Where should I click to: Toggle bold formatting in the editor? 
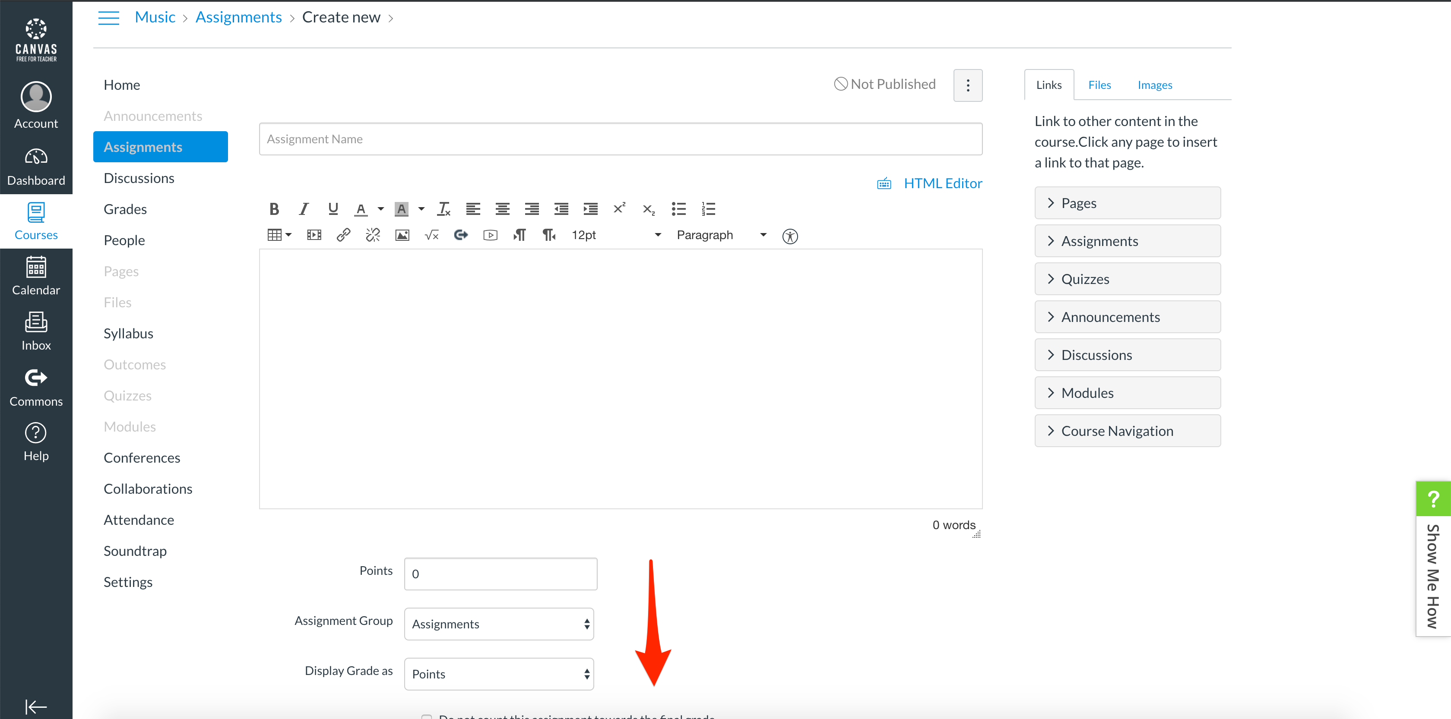click(274, 209)
